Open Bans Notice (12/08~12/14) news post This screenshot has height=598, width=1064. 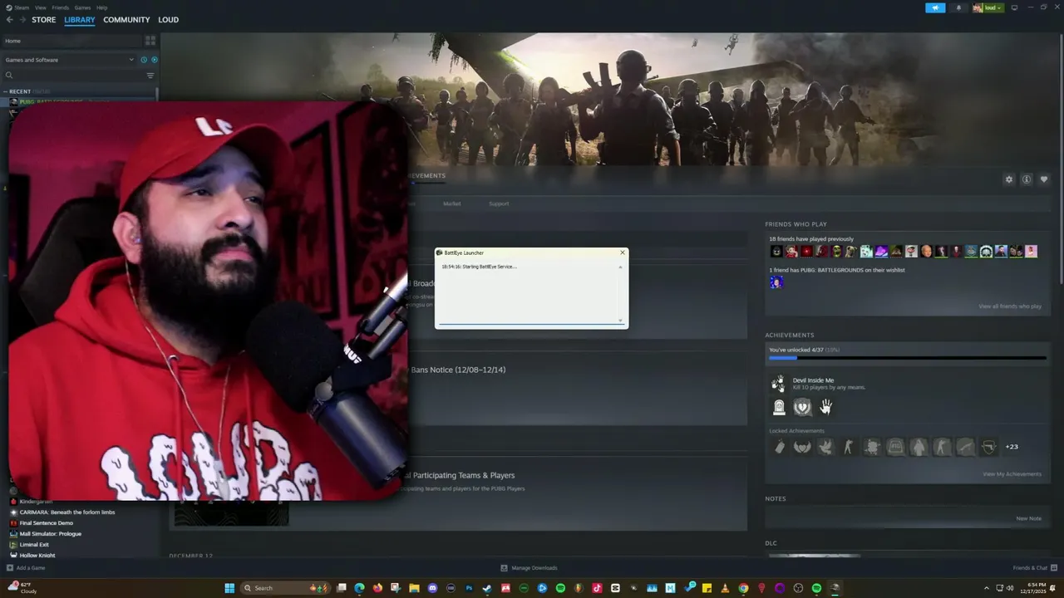[458, 370]
